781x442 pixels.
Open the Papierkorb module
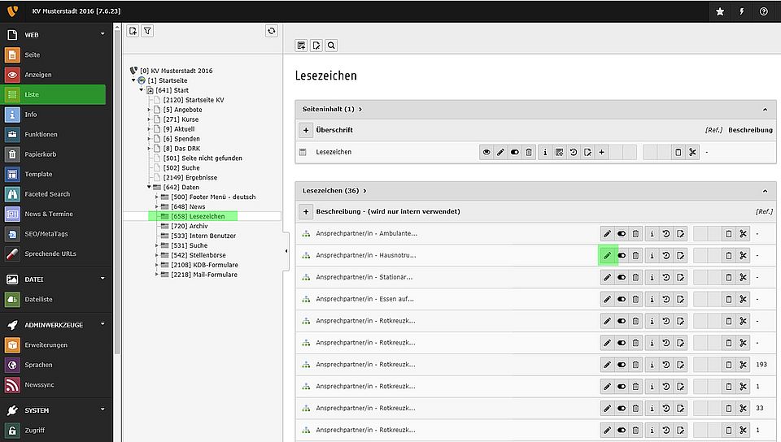[40, 154]
